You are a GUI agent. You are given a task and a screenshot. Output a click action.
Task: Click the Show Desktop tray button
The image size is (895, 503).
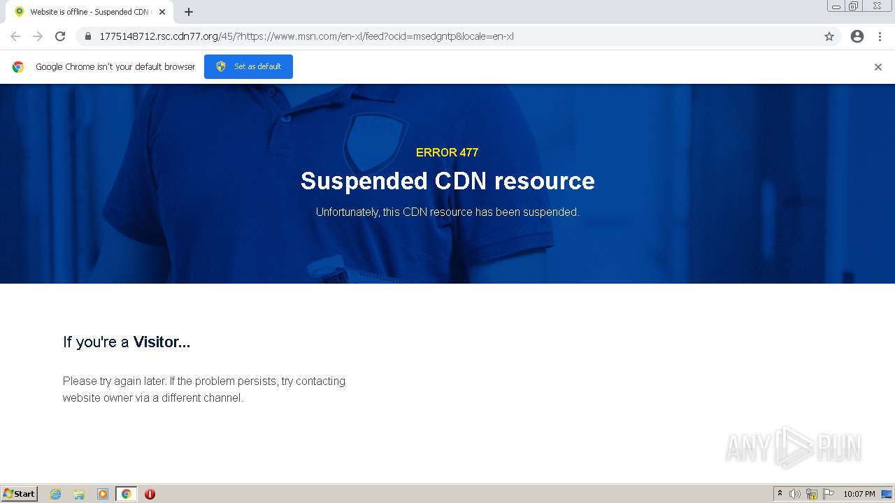point(887,494)
